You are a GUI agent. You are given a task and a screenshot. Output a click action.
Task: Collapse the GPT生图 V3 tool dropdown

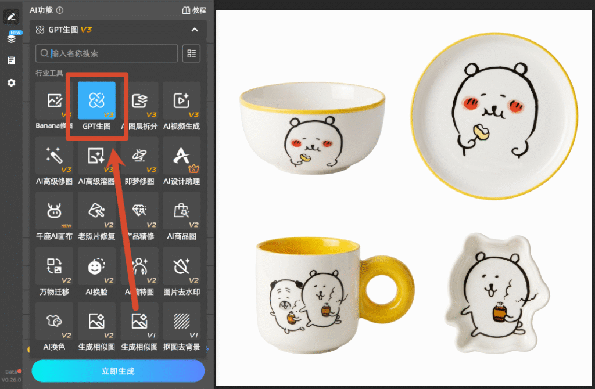pyautogui.click(x=195, y=30)
